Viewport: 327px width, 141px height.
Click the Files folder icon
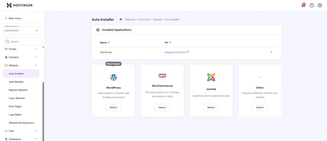[x=6, y=131]
